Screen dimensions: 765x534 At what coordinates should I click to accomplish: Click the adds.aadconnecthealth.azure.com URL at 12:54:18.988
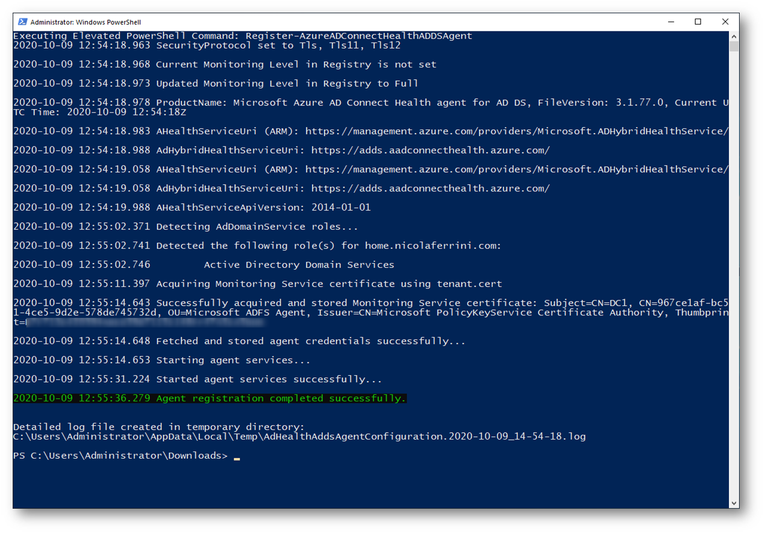click(430, 151)
